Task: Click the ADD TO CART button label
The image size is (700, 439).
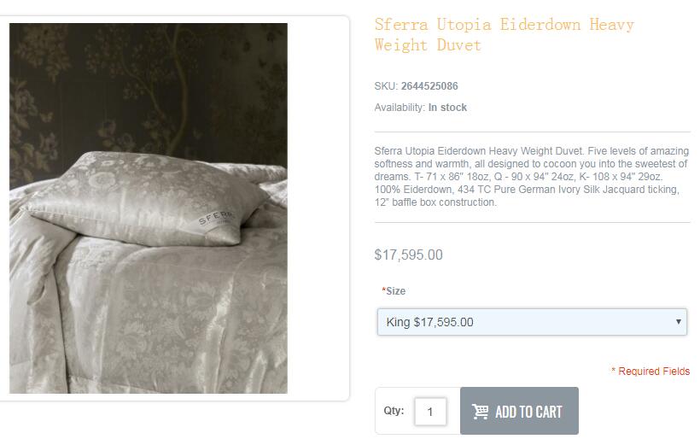Action: (x=528, y=412)
